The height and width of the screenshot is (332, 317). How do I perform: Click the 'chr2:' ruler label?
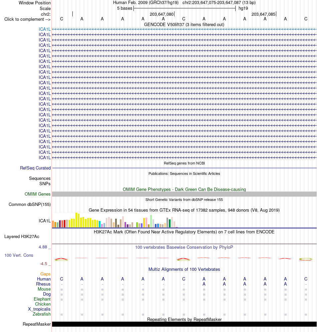coord(46,14)
